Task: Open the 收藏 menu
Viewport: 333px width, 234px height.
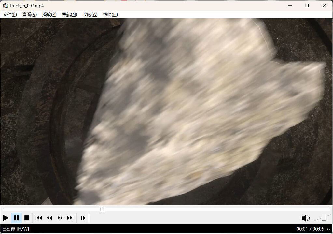Action: (90, 14)
